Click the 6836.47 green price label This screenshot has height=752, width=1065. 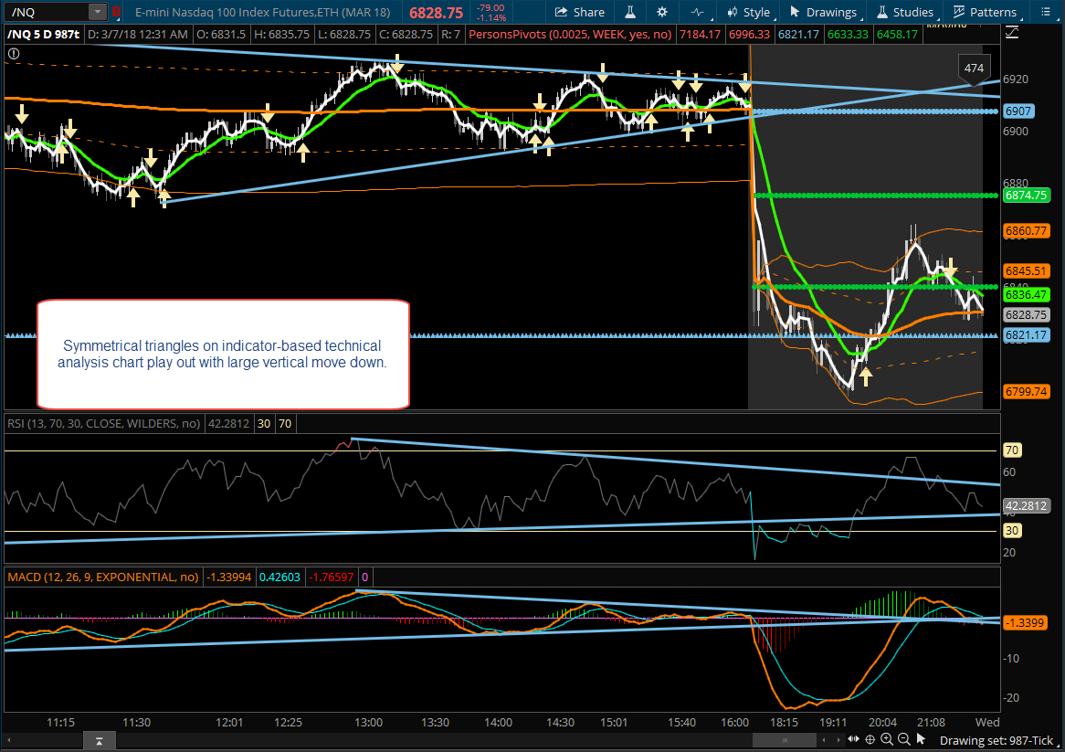click(x=1027, y=295)
